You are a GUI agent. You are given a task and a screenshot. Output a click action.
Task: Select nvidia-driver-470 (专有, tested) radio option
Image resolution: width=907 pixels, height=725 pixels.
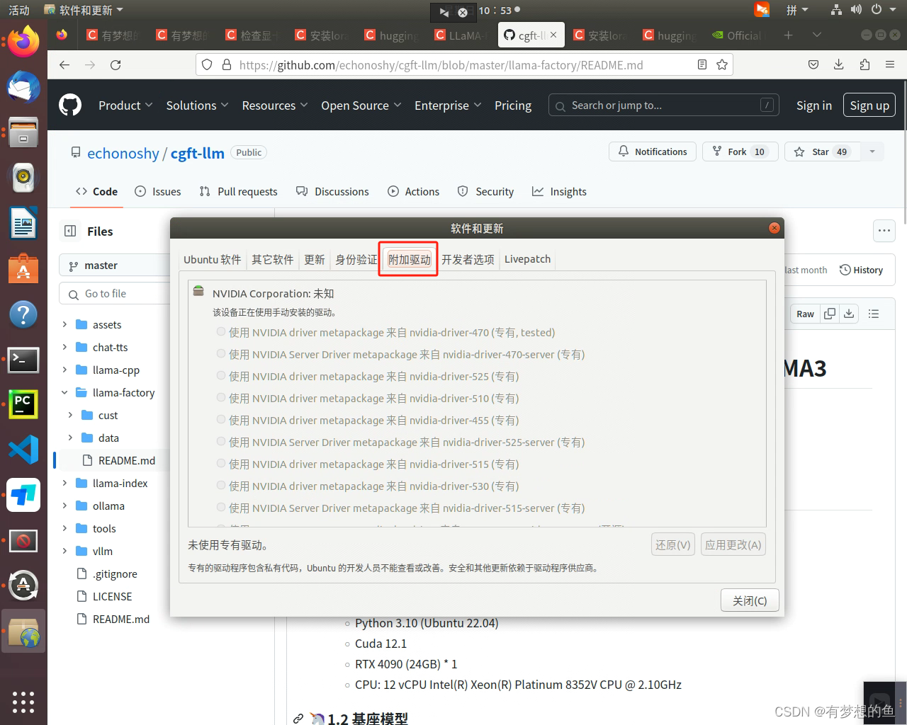click(221, 332)
